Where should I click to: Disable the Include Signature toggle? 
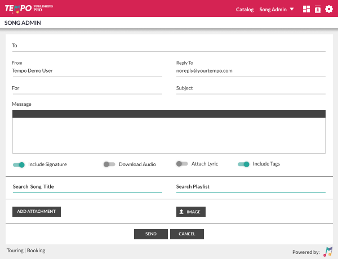pyautogui.click(x=19, y=164)
